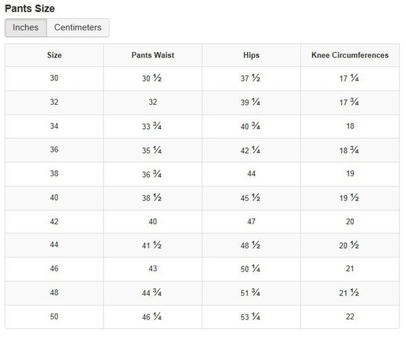Click the Knee Circumferences column header
The width and height of the screenshot is (406, 337).
click(x=350, y=55)
